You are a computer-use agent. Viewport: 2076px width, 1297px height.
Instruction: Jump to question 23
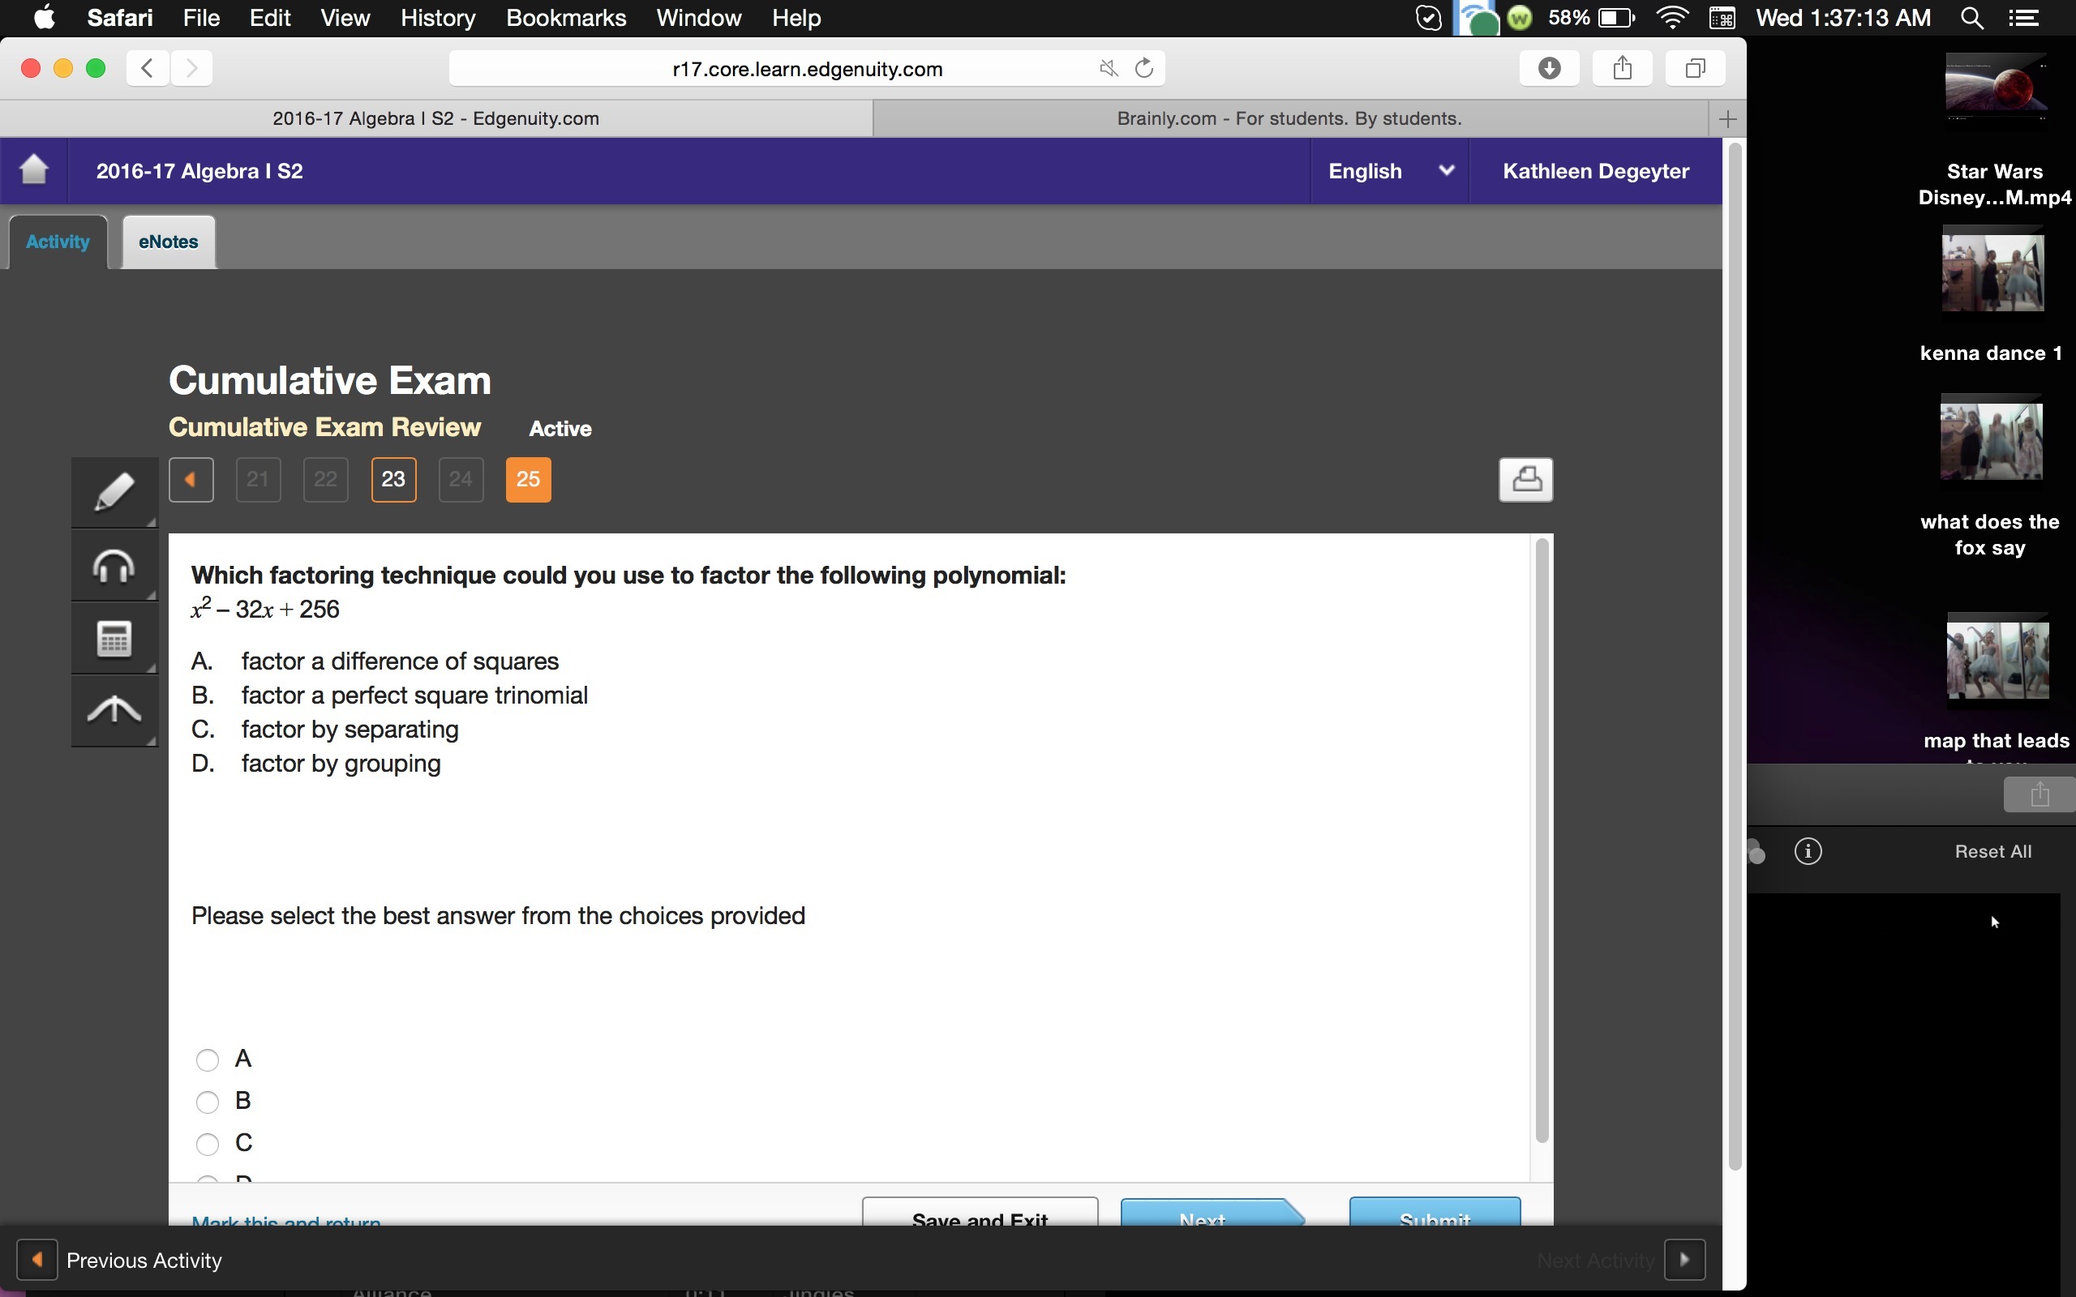click(x=392, y=480)
